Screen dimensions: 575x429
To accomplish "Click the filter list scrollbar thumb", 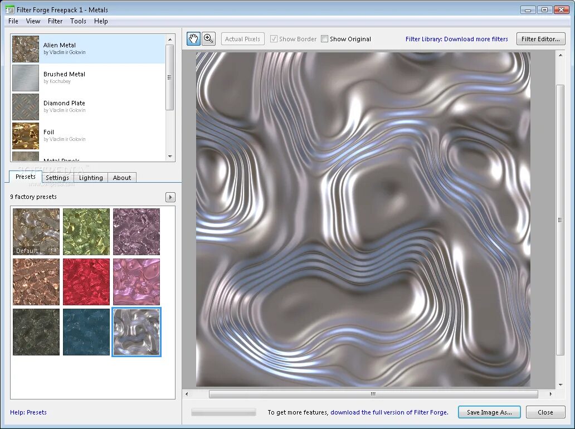I will tap(170, 77).
